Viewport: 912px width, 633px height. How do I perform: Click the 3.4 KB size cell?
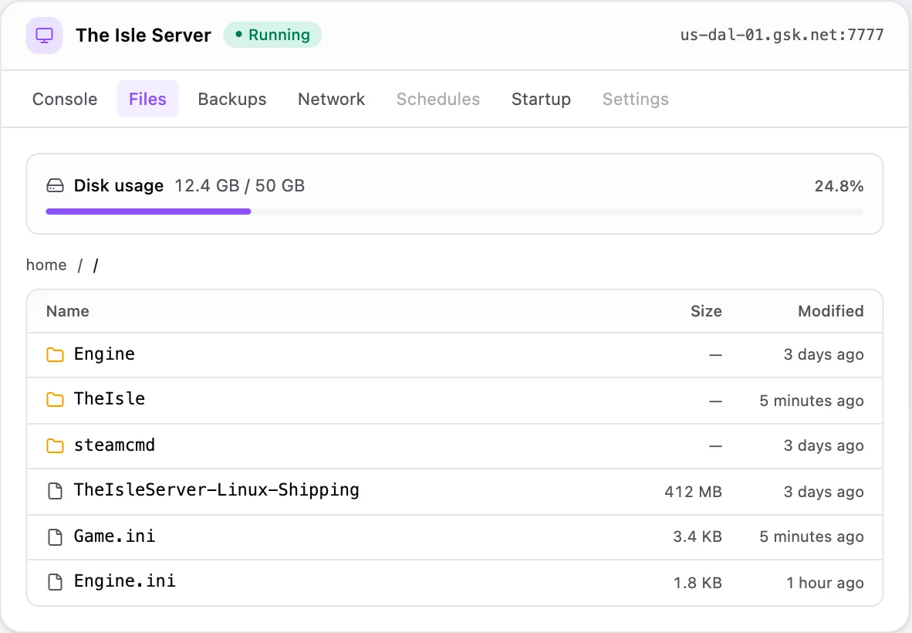[698, 537]
